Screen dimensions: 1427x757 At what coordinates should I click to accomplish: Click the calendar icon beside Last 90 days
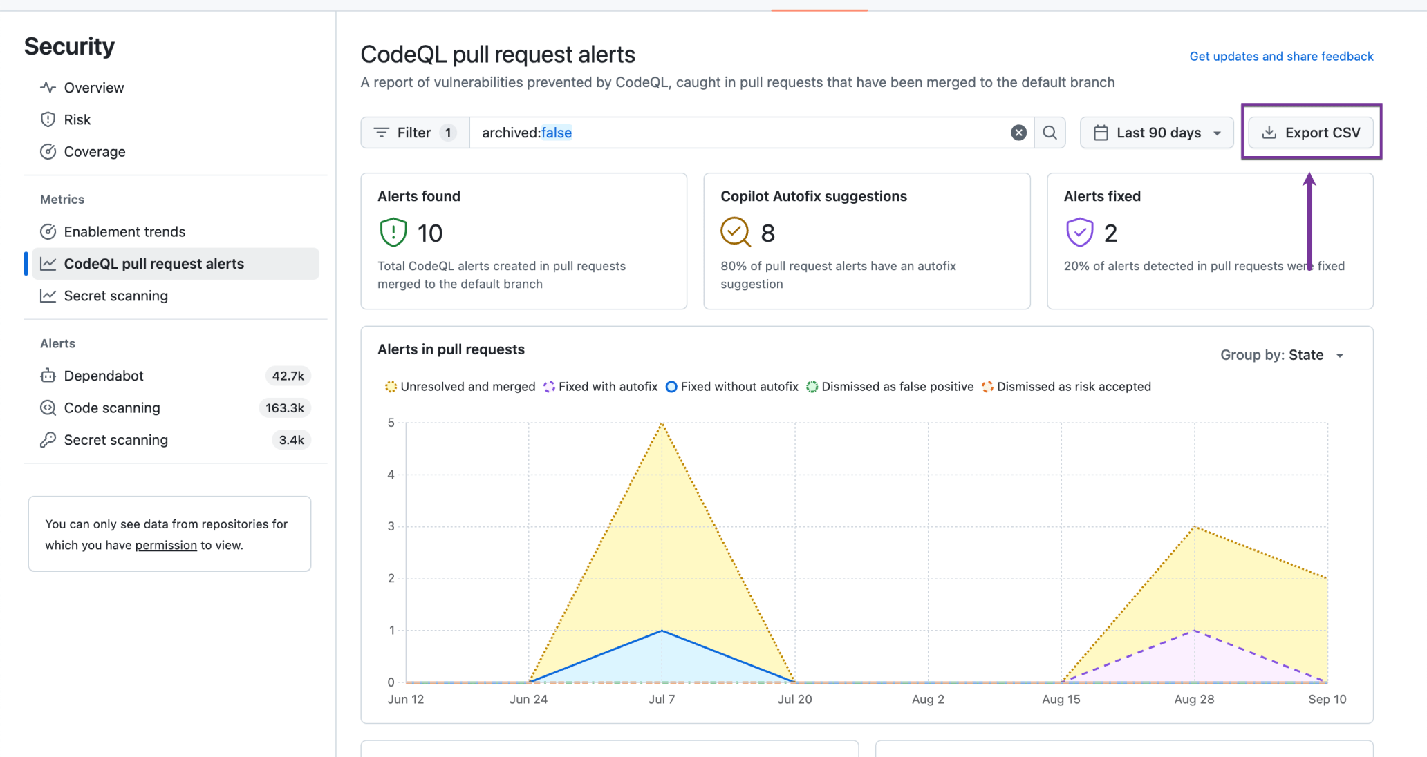1101,133
